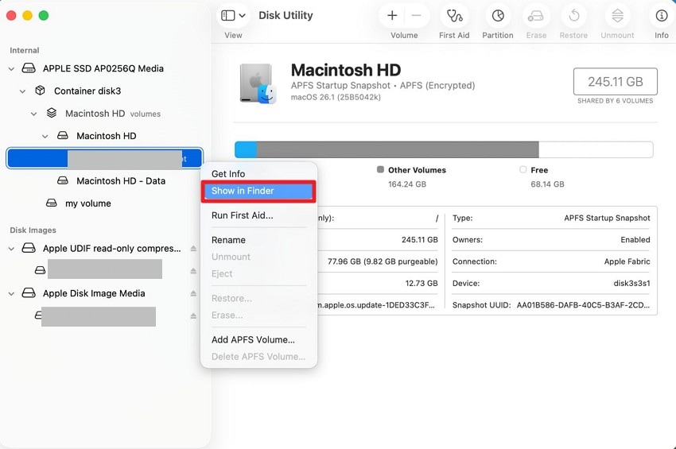Collapse Container disk3
Screen dimensions: 676x449
coord(23,91)
